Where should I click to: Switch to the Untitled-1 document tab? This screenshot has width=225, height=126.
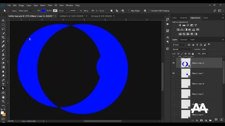[72, 16]
